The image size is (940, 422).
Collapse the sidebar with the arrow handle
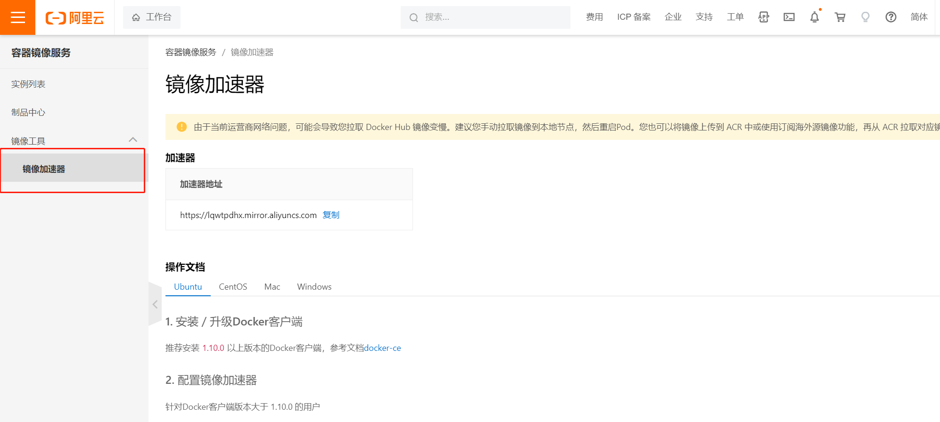(x=155, y=304)
